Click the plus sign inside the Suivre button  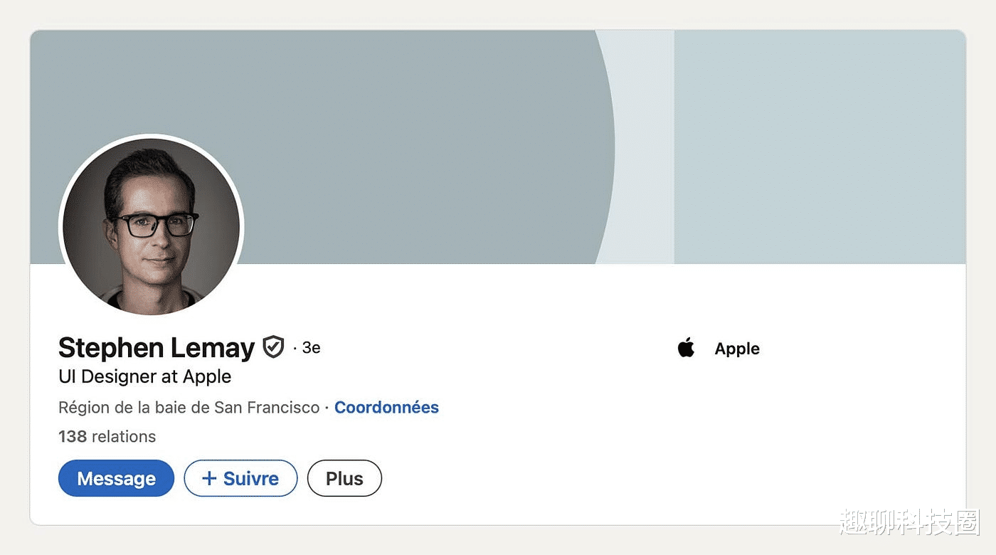(209, 478)
